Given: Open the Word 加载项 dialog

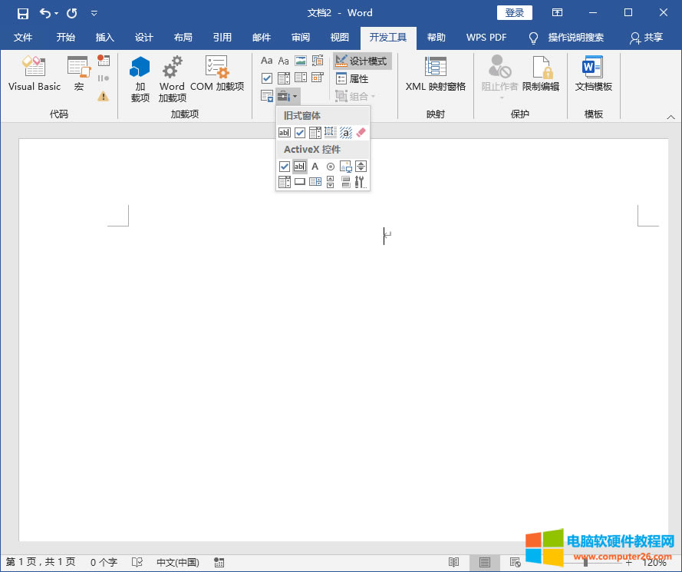Looking at the screenshot, I should pyautogui.click(x=172, y=77).
